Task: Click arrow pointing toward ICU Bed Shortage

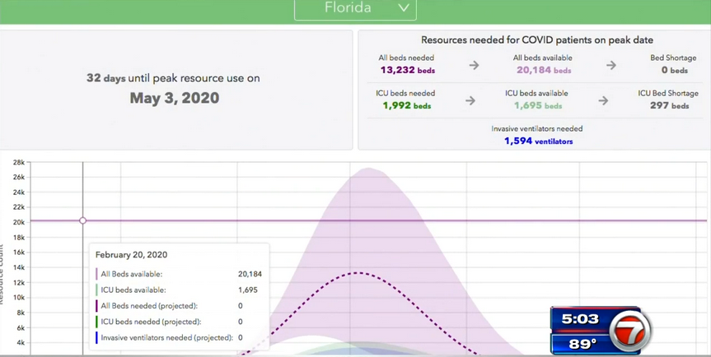Action: (603, 100)
